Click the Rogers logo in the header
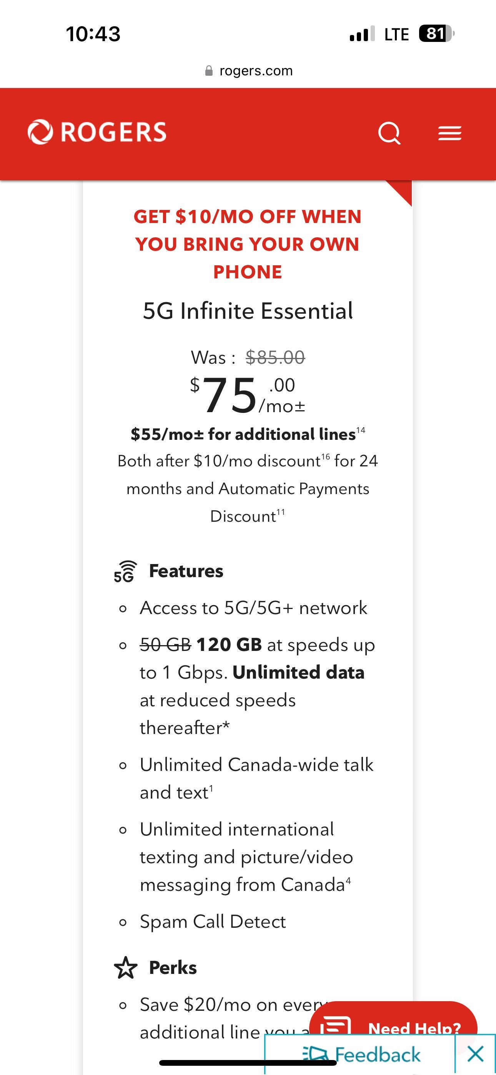 (96, 132)
